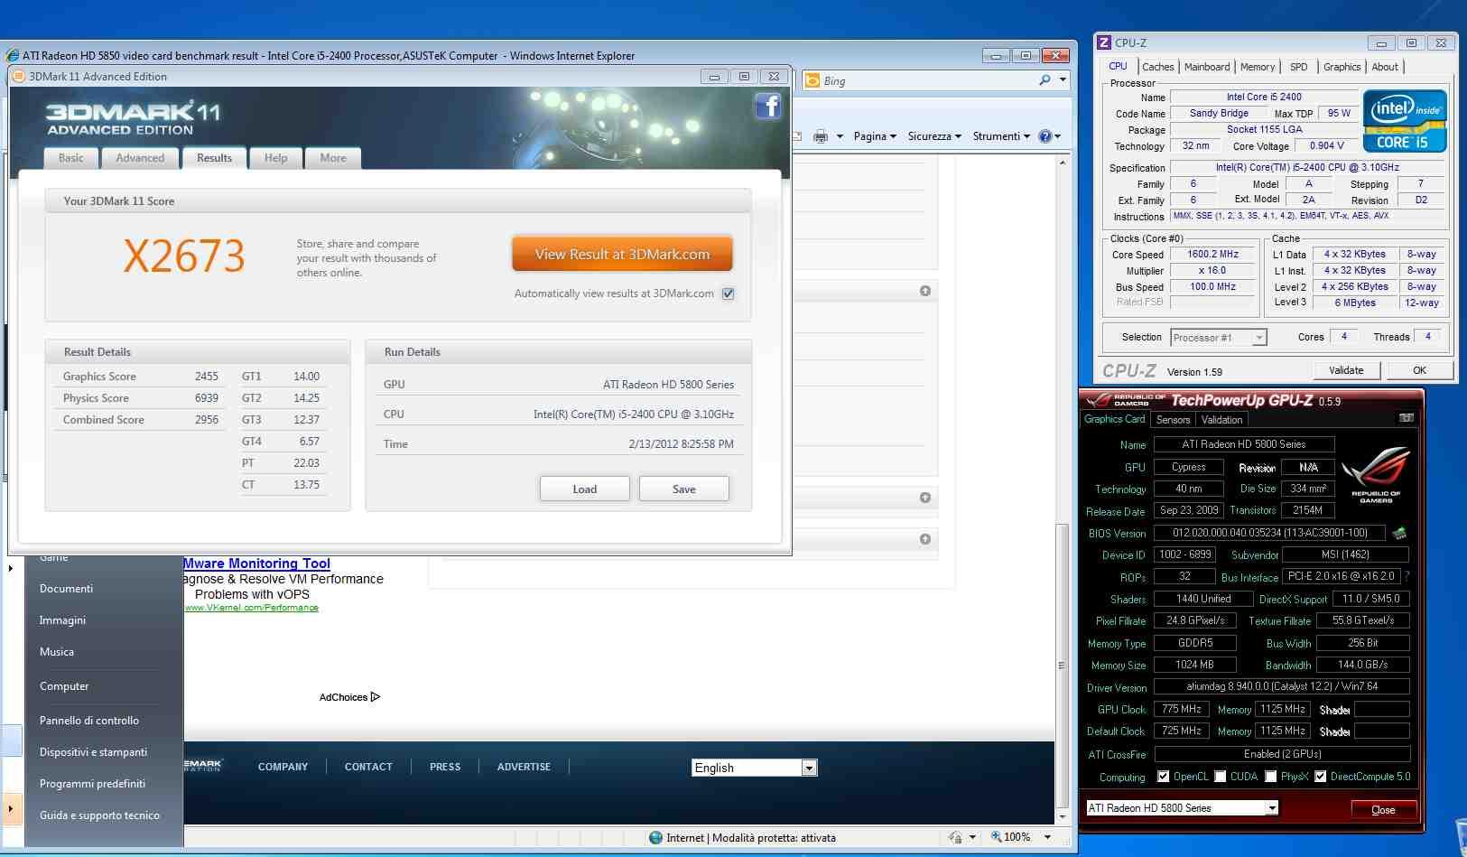
Task: Open the ATI Radeon HD 5800 Series GPU dropdown
Action: tap(1272, 808)
